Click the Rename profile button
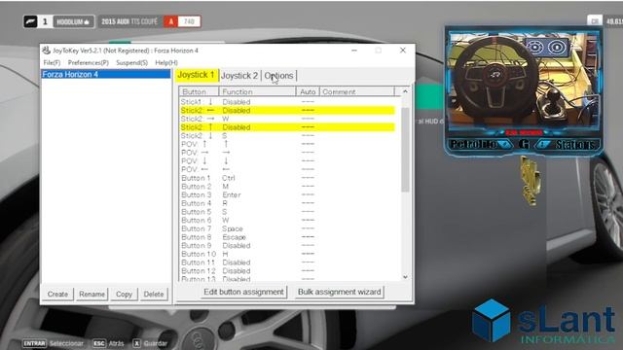Screen dimensions: 623x350 pyautogui.click(x=92, y=294)
